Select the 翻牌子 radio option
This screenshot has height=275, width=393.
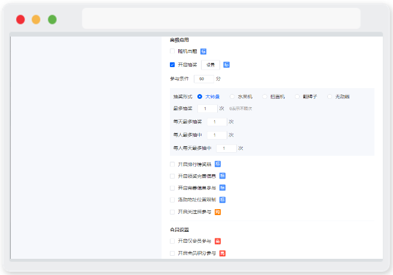(297, 96)
